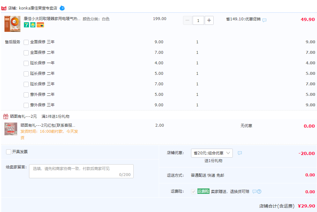The height and width of the screenshot is (212, 317).
Task: Click the 普通配送 快递 免邮 shipping text
Action: [207, 175]
